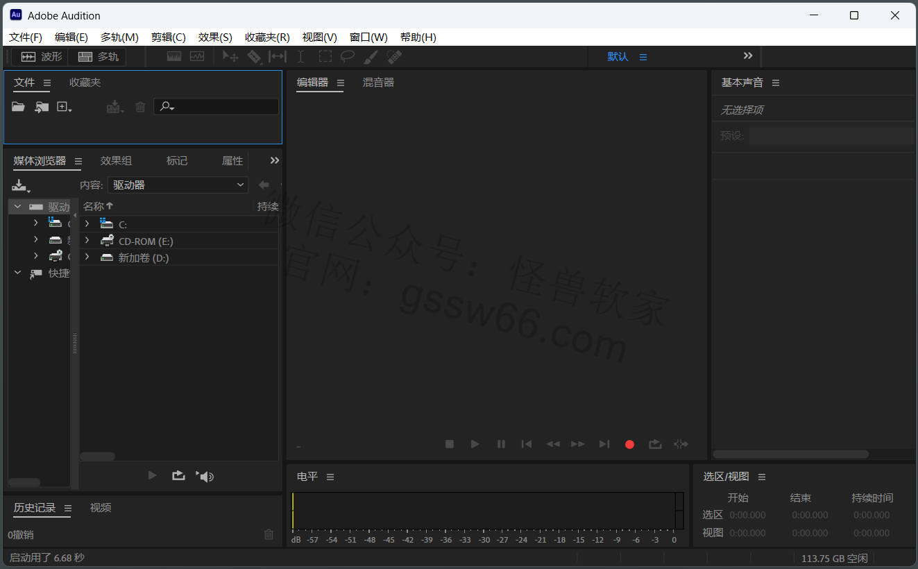Open the 帮助(H) menu

(418, 37)
